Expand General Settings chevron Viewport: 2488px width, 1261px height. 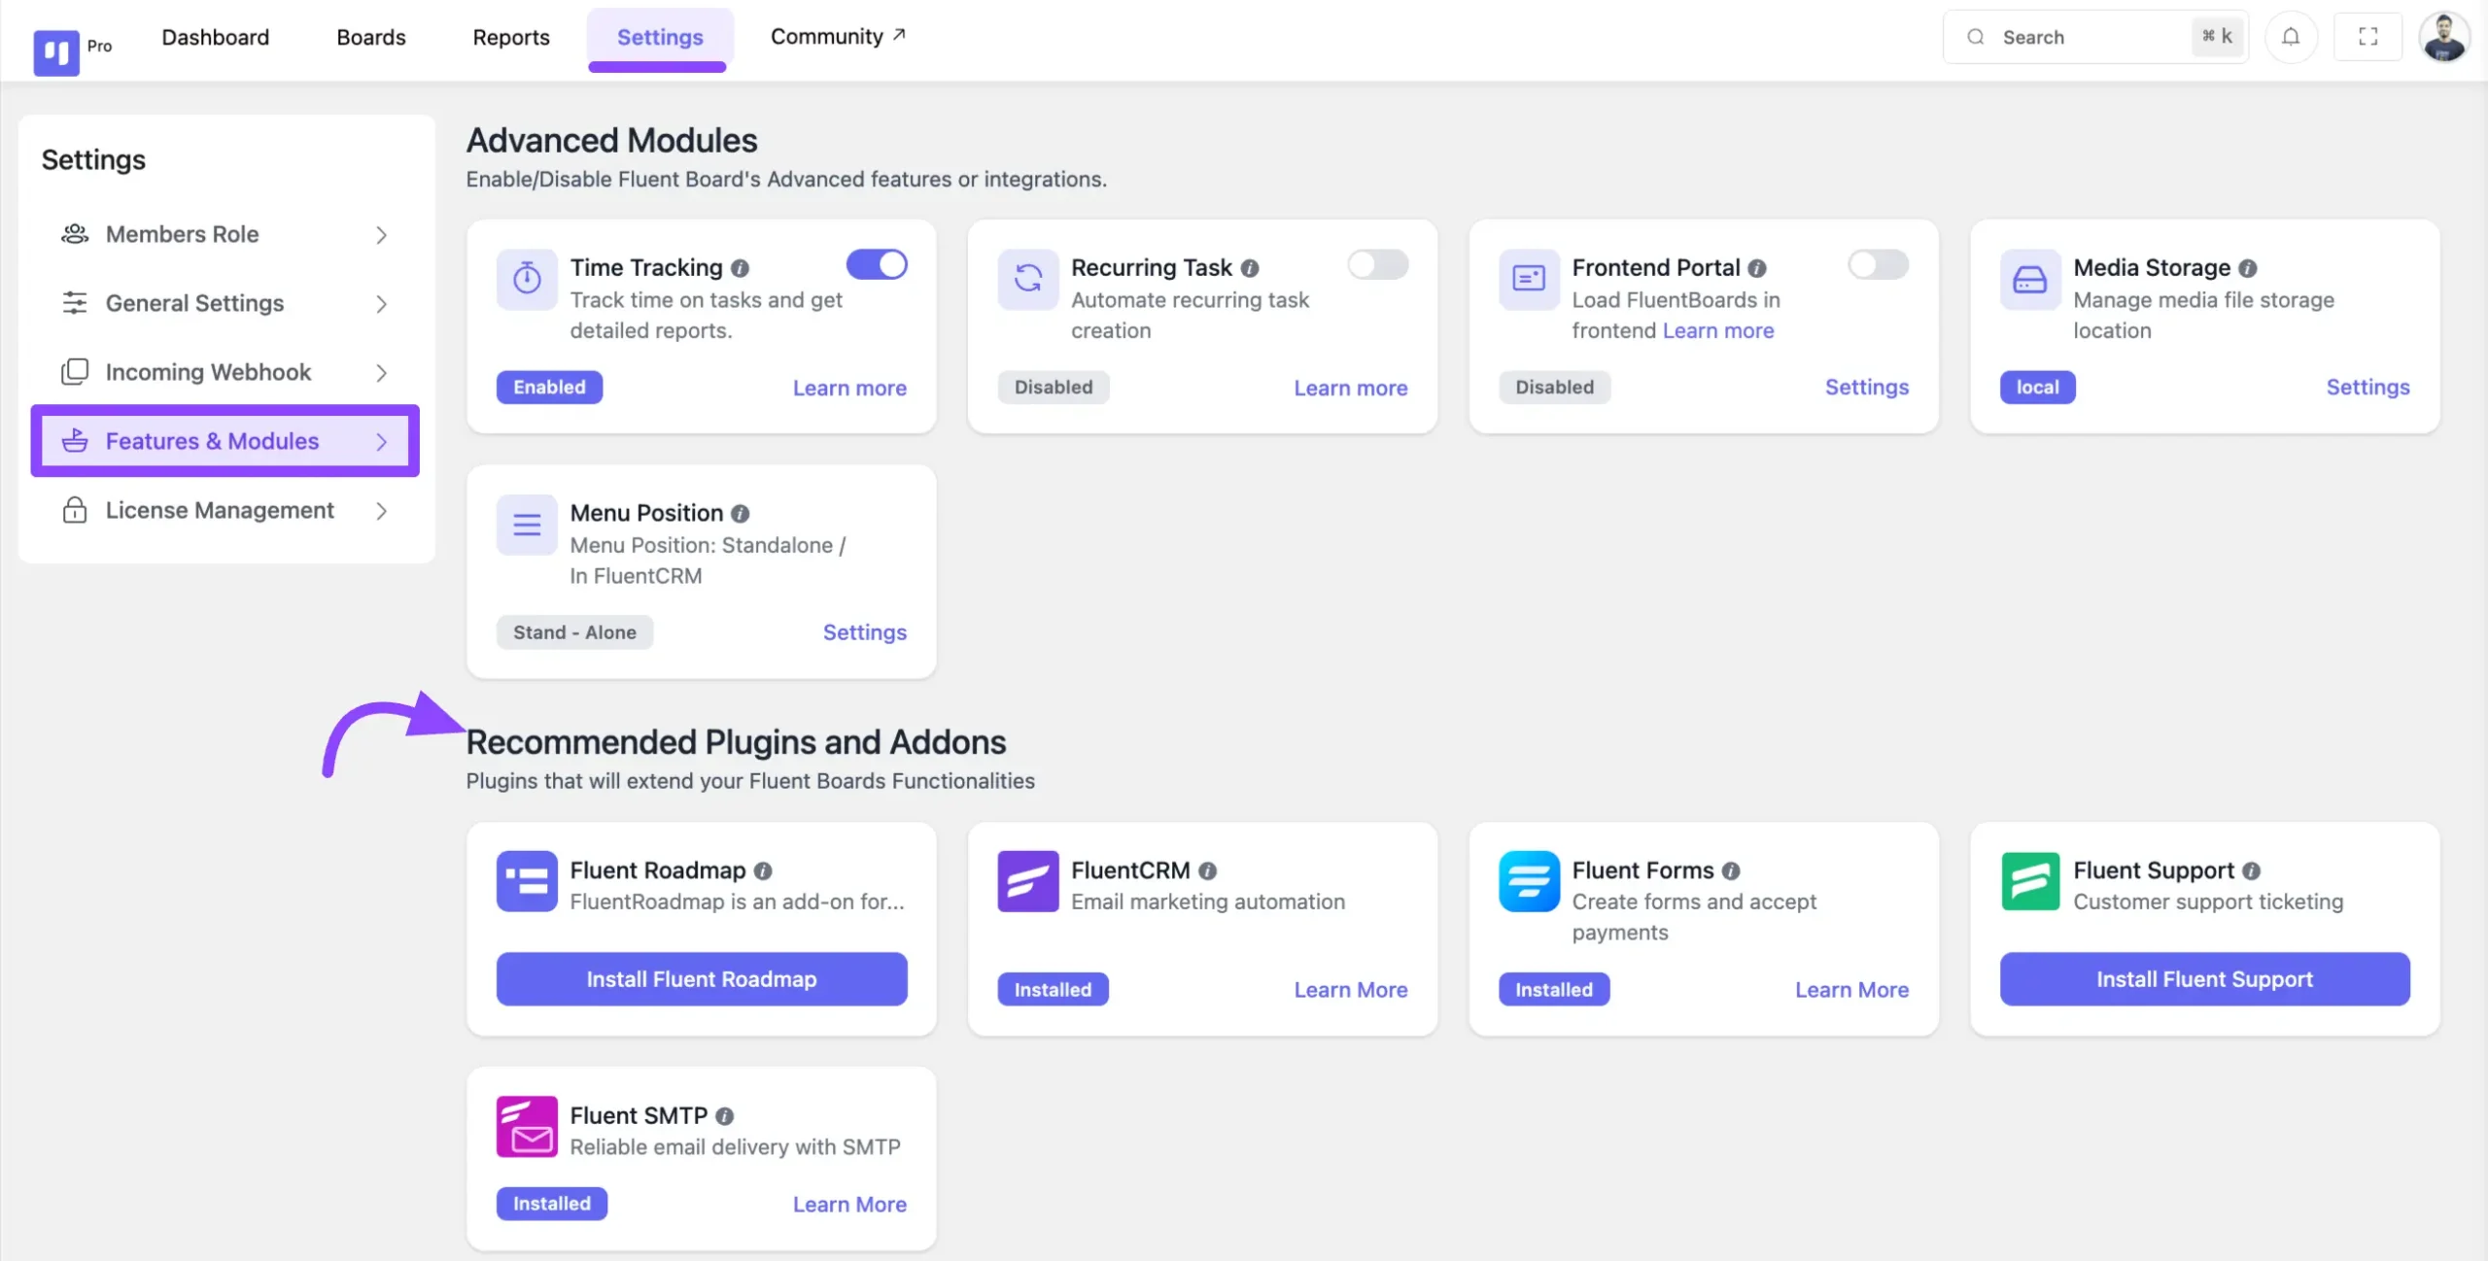pos(382,304)
